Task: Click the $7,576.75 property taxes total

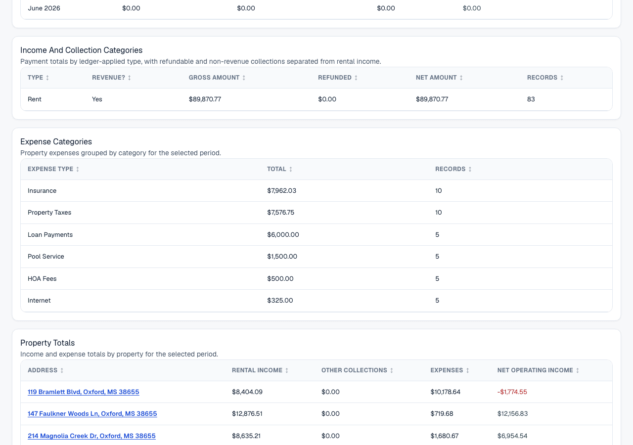Action: coord(281,213)
